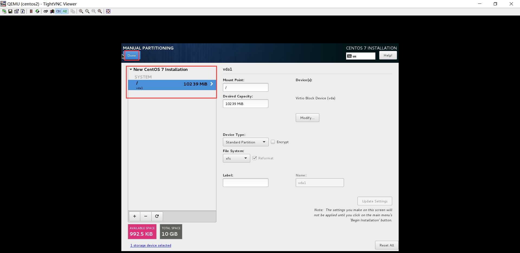Click the TightVNC new connection icon

click(4, 11)
